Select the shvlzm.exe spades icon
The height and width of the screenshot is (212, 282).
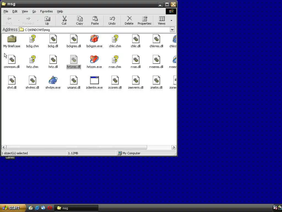(53, 83)
